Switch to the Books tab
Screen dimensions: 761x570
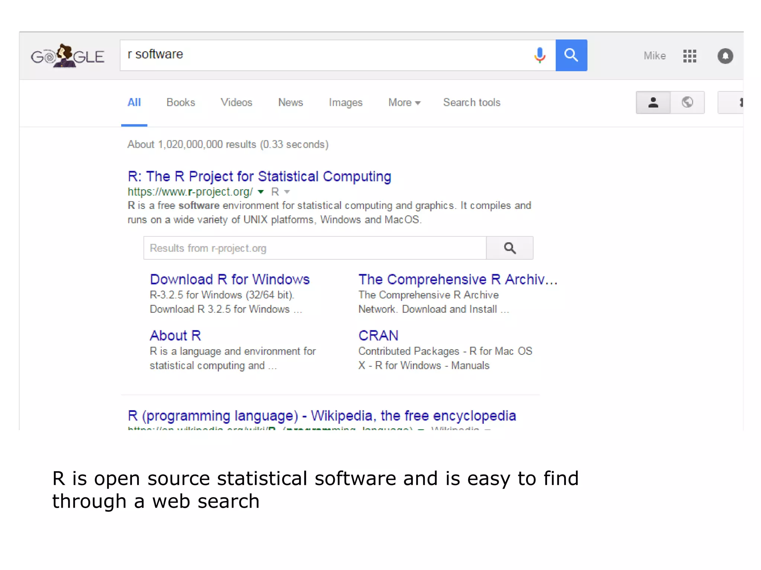tap(181, 102)
